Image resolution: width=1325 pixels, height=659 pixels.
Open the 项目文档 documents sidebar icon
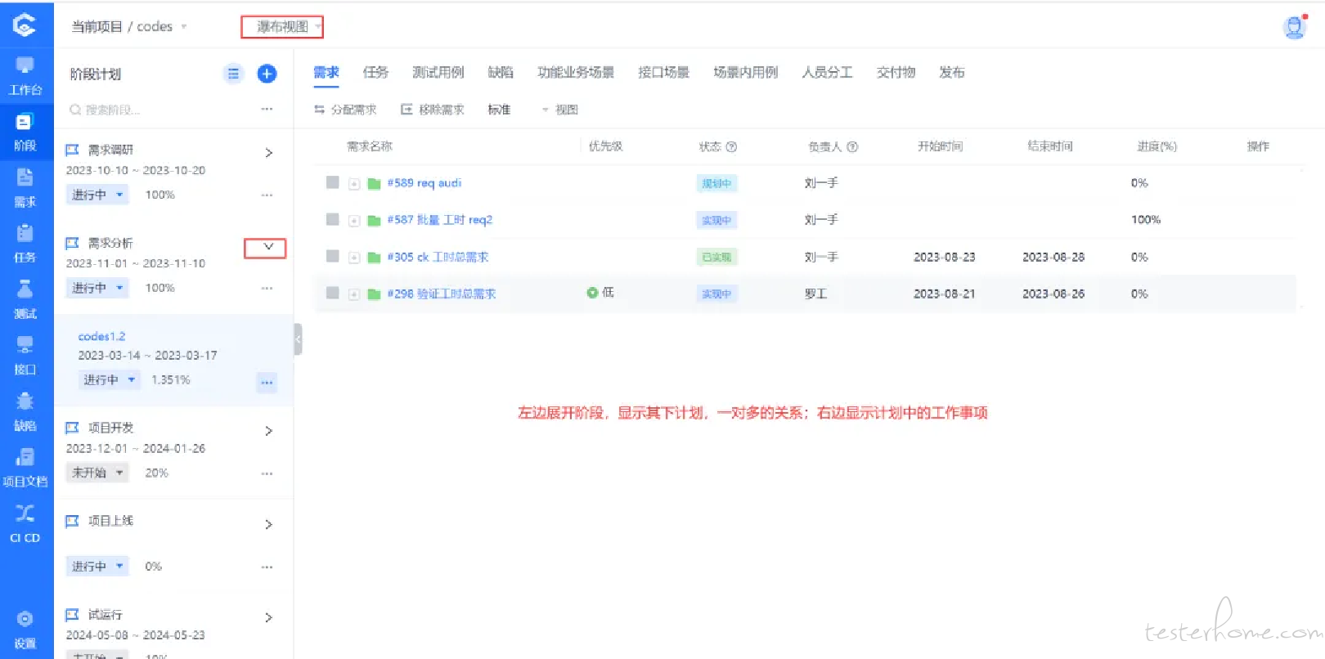(25, 468)
